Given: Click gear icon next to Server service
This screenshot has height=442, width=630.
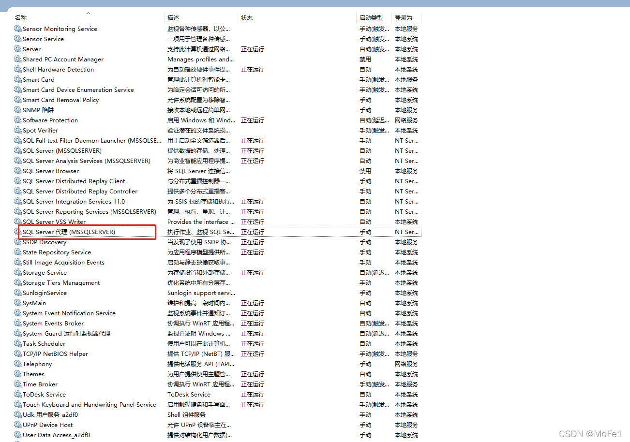Looking at the screenshot, I should tap(18, 49).
